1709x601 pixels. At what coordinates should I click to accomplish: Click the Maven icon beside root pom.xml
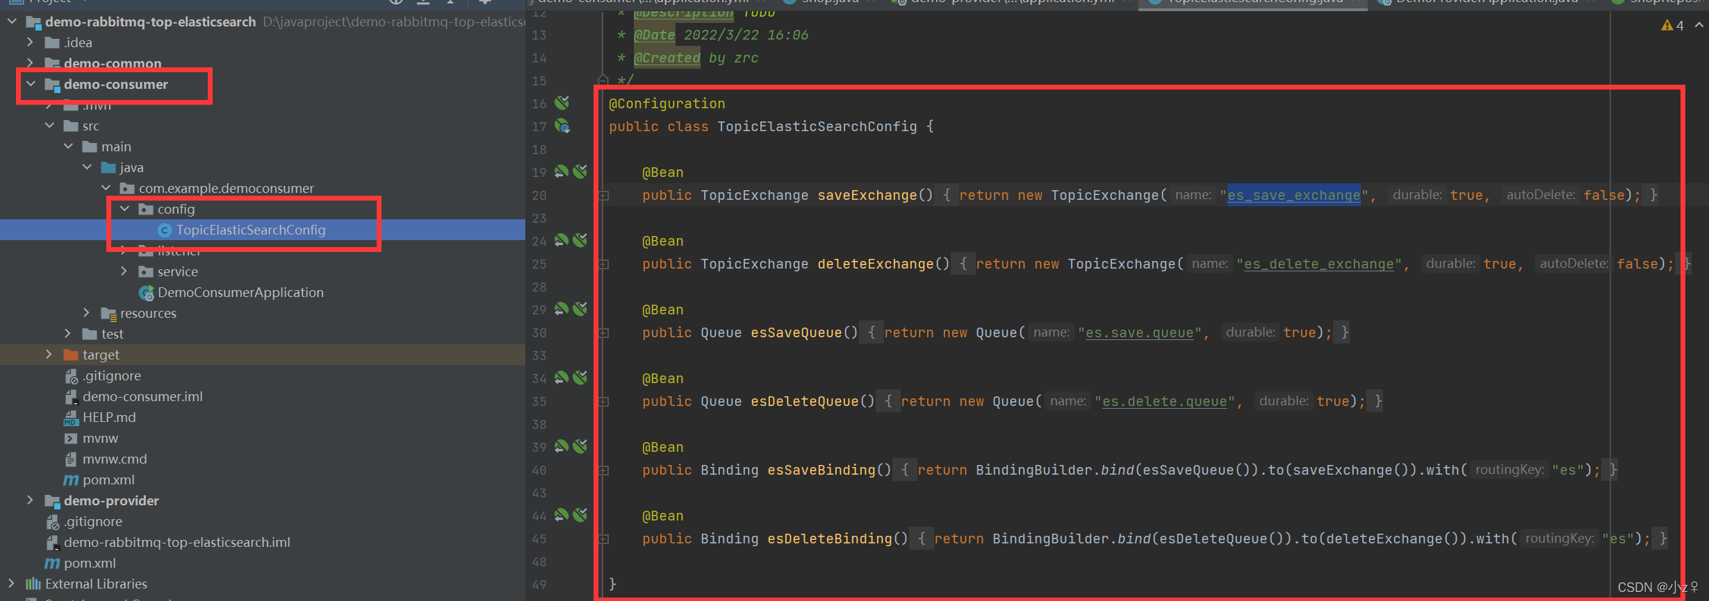click(x=52, y=564)
